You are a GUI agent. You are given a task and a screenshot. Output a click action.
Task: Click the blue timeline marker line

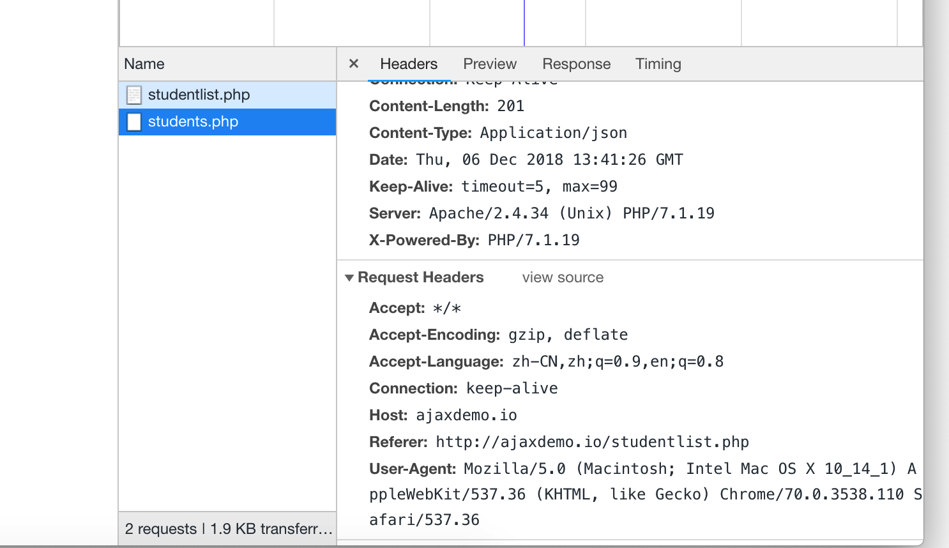[x=524, y=23]
